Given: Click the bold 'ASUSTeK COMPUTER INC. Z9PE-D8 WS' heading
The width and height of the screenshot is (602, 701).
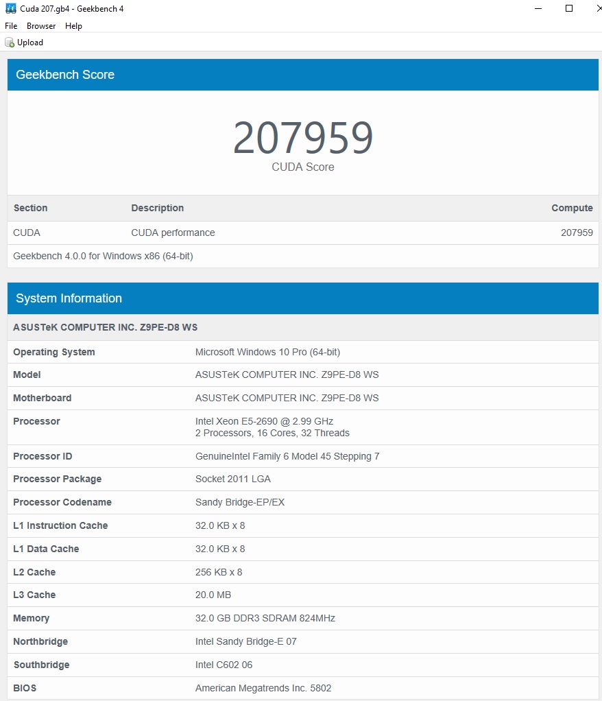Looking at the screenshot, I should (106, 327).
